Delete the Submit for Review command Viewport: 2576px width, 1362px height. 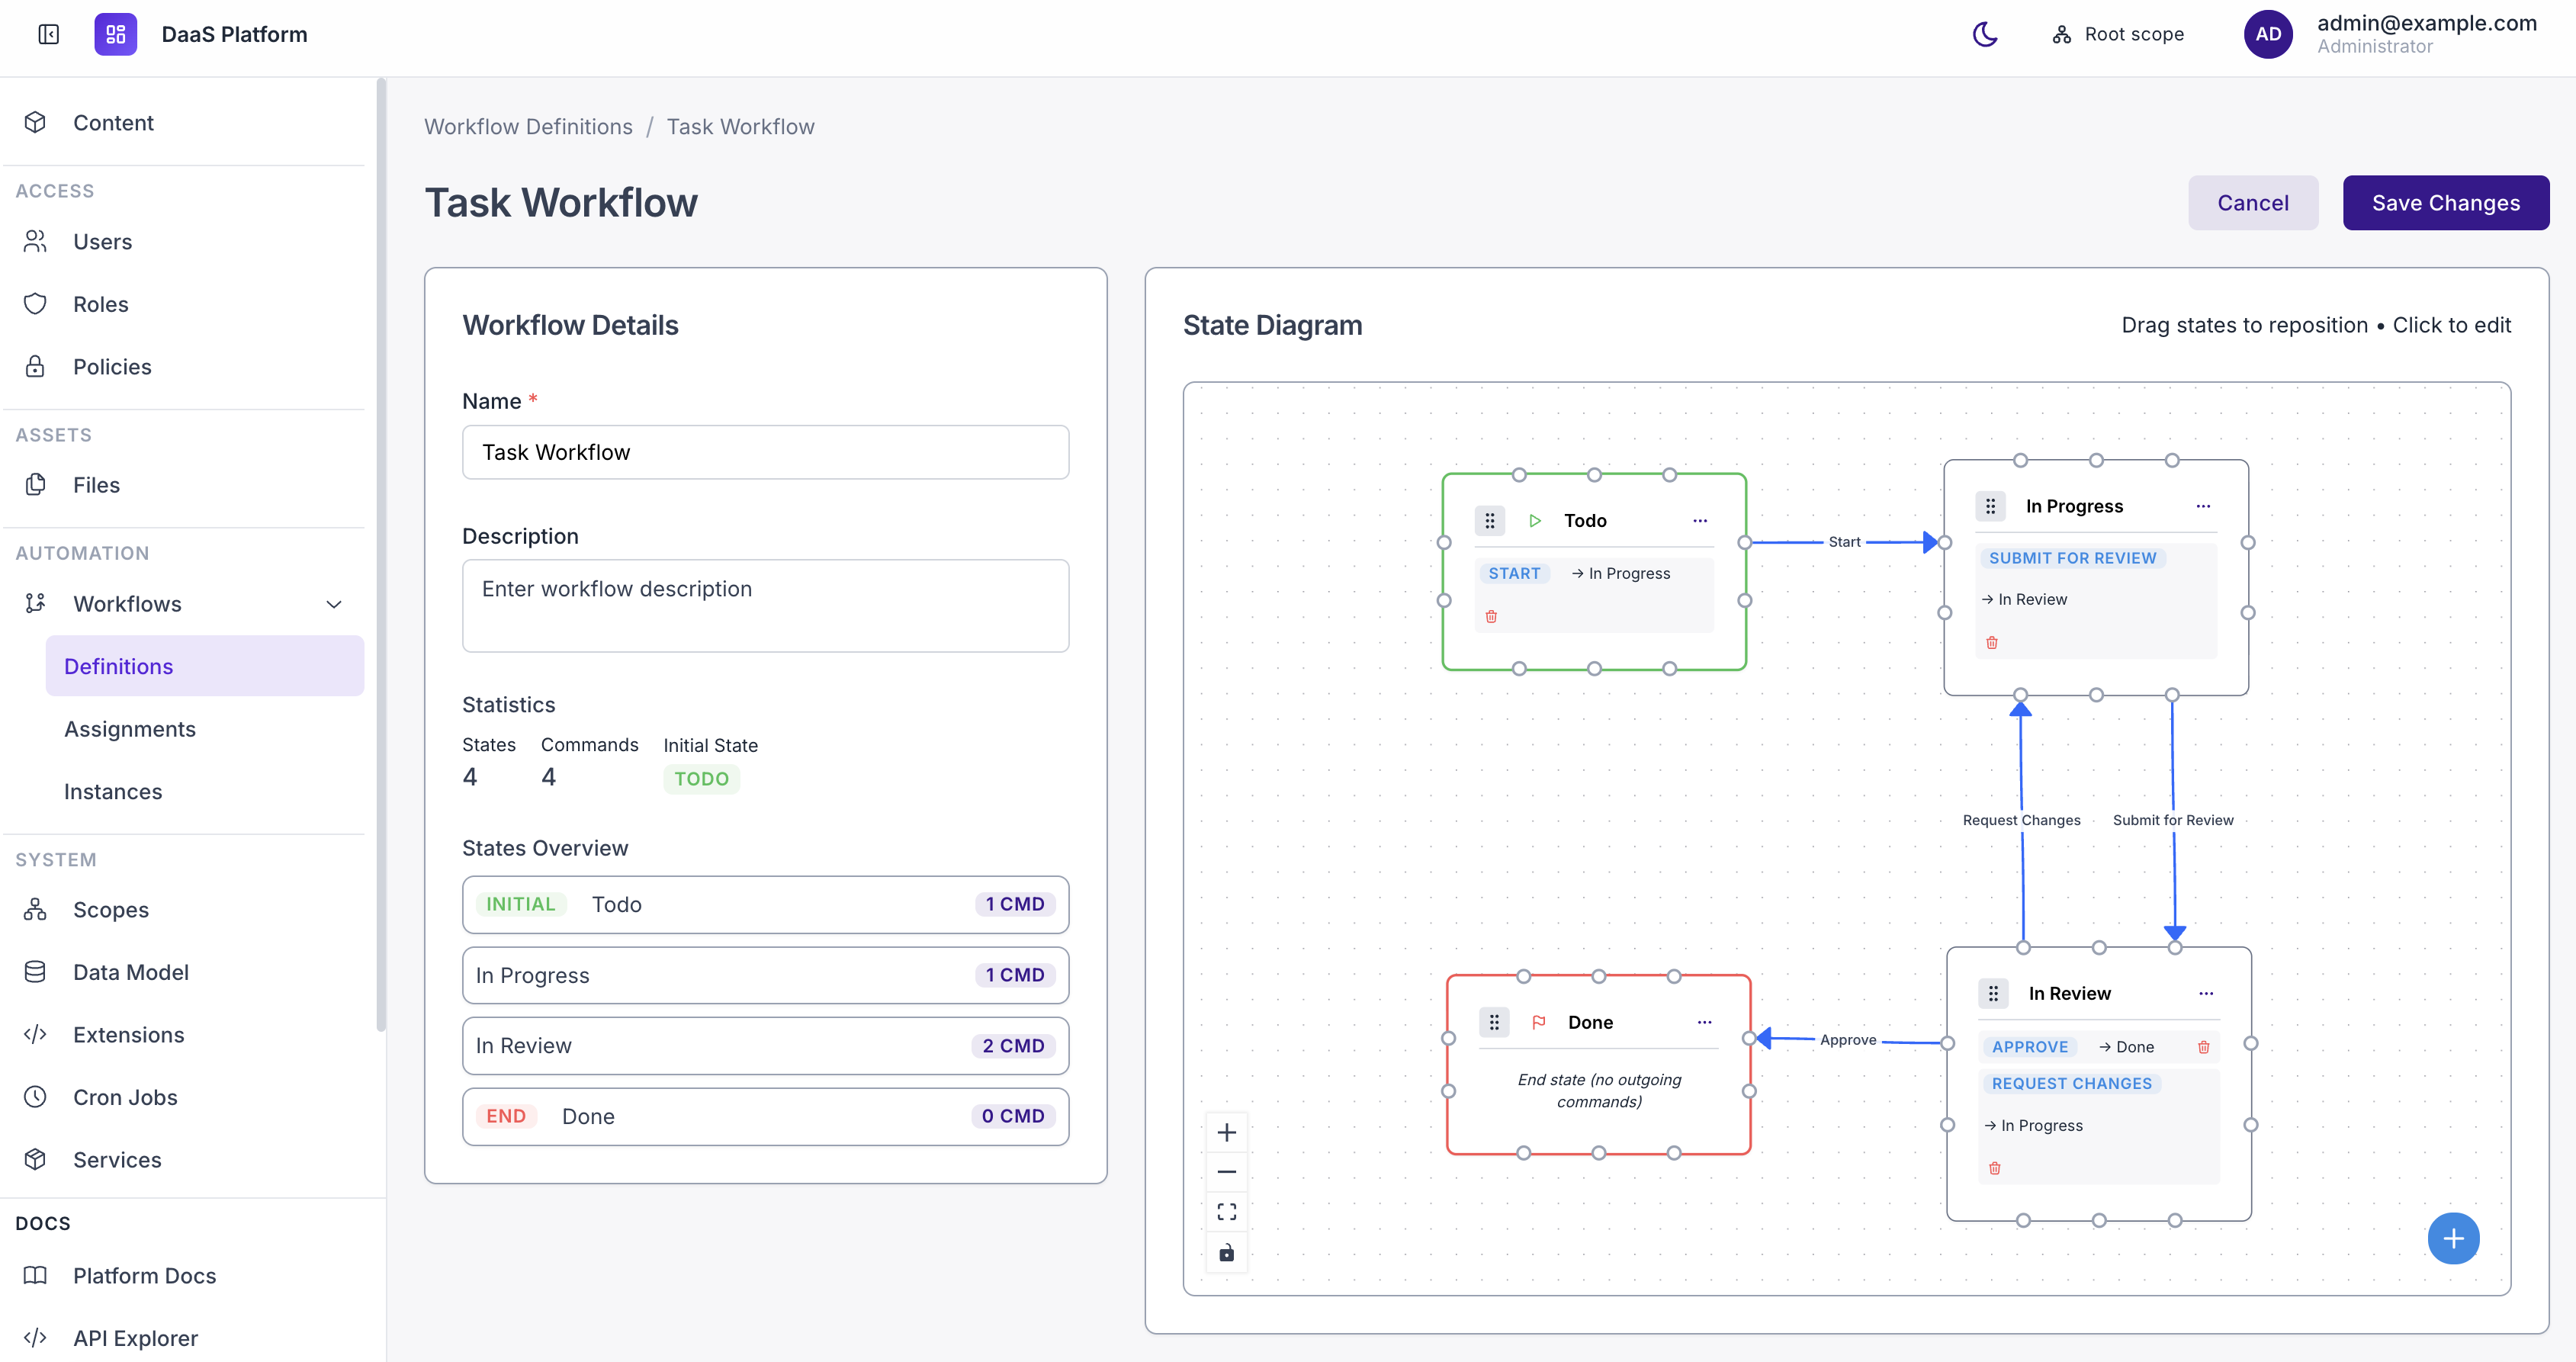[x=1991, y=642]
